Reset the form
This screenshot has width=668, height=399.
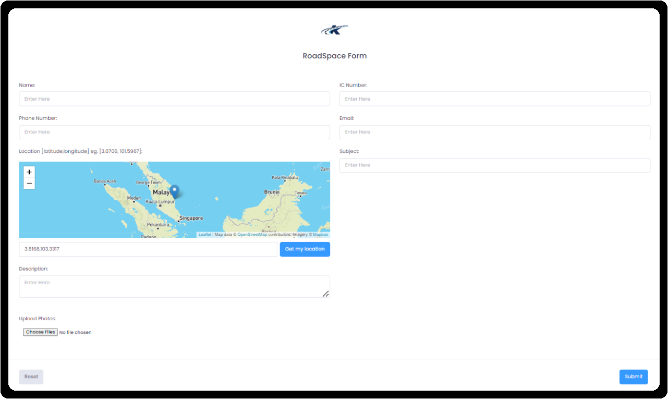coord(31,377)
